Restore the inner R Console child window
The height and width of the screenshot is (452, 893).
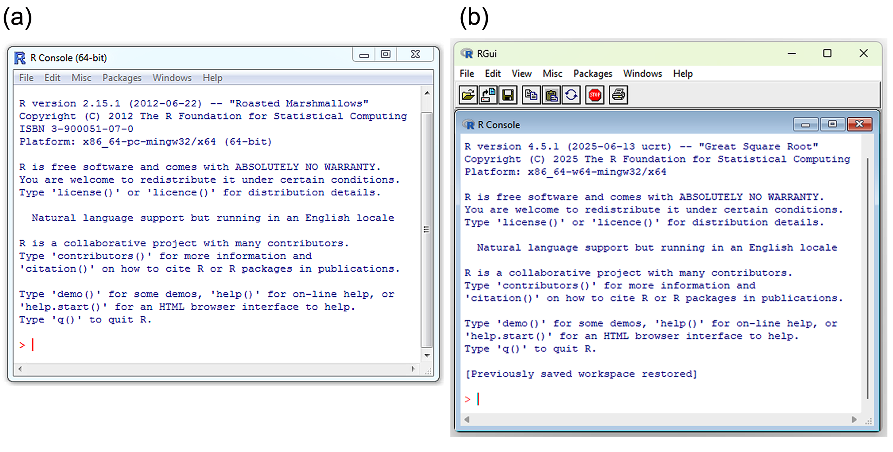click(x=833, y=124)
